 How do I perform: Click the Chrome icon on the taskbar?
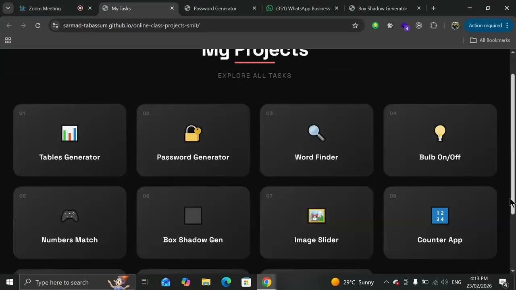click(266, 282)
